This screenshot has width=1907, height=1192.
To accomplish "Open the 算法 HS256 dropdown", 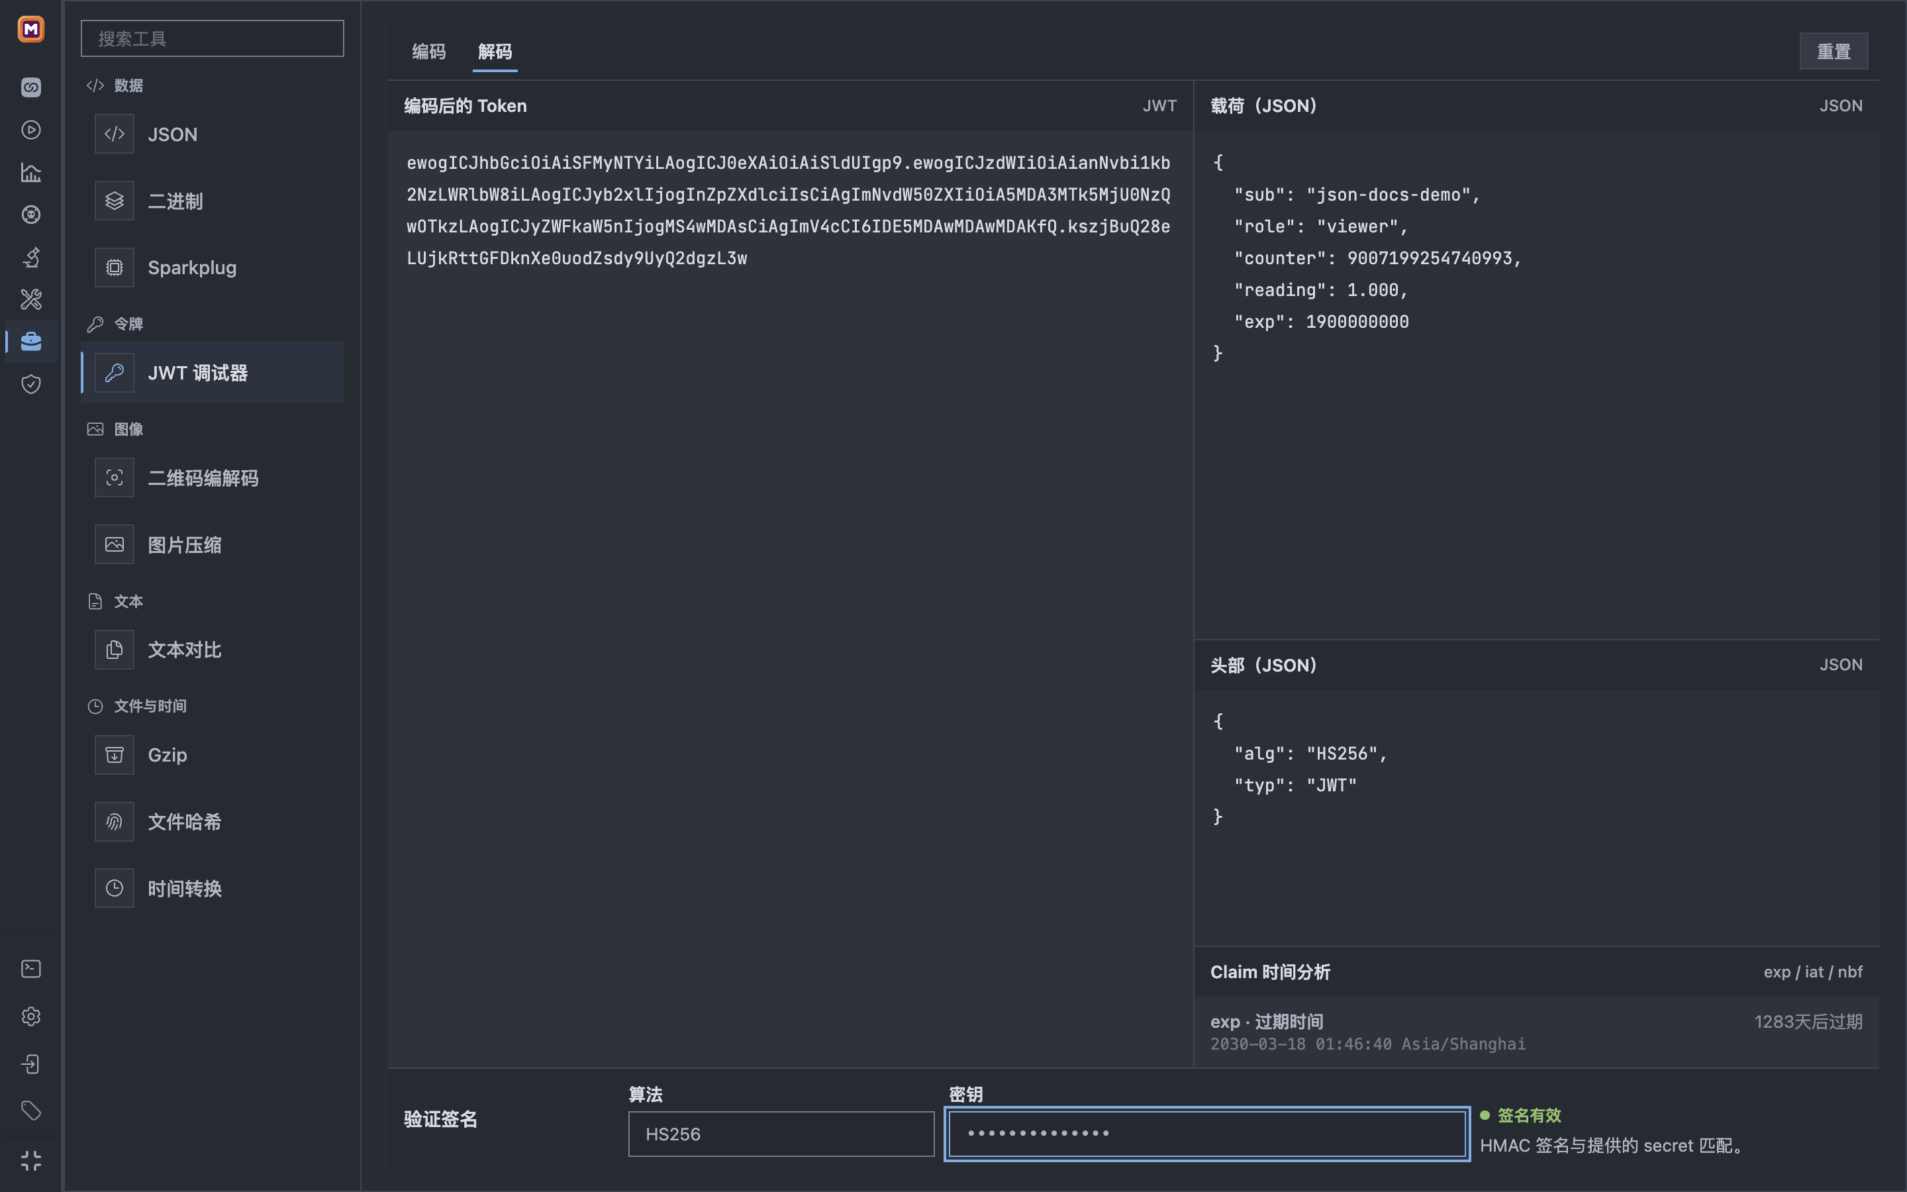I will [781, 1134].
